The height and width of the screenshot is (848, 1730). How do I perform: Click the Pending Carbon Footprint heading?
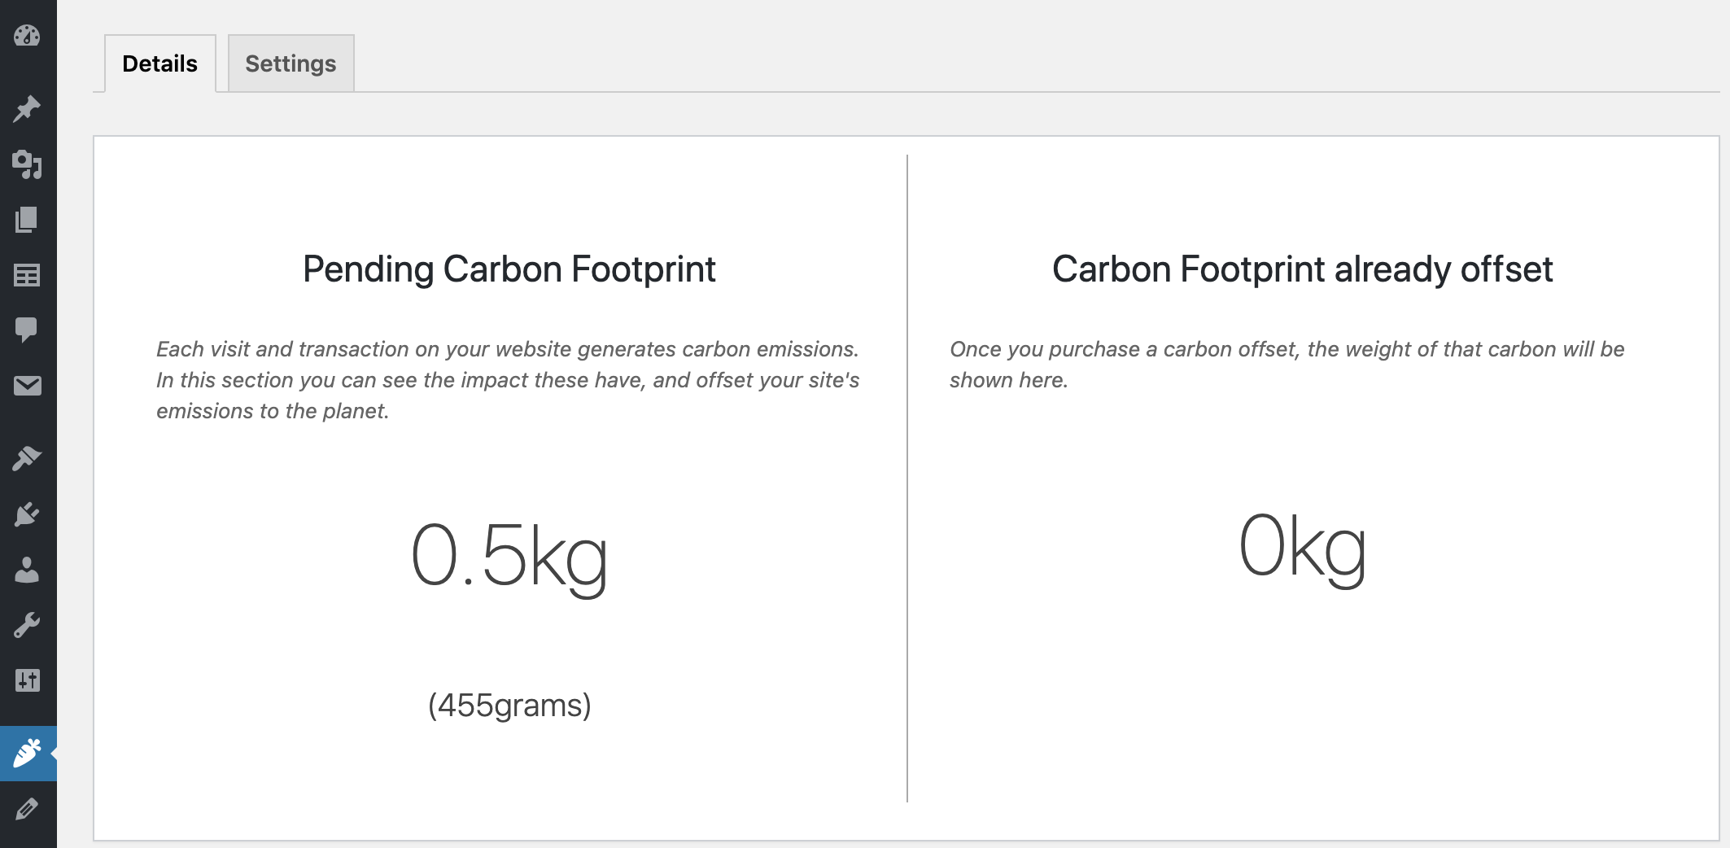point(509,269)
